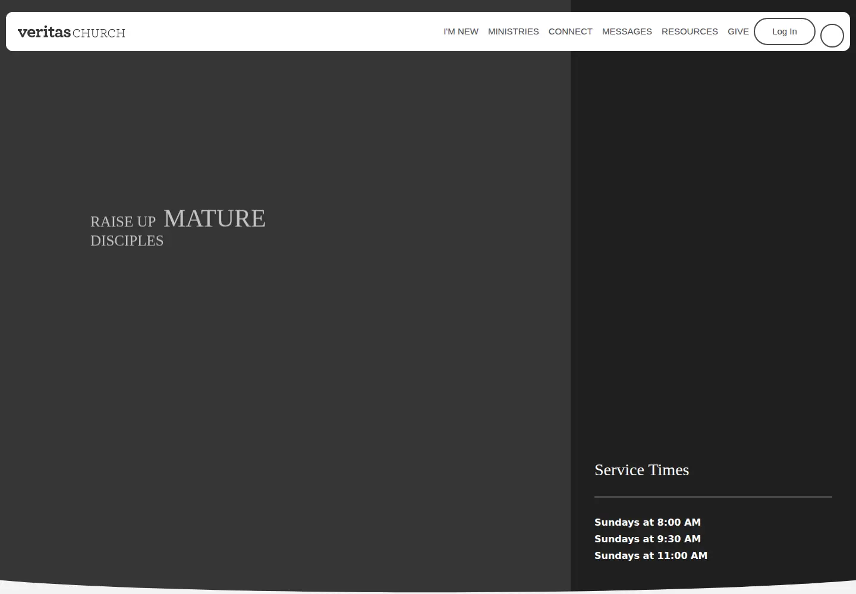
Task: Select the Service Times heading
Action: click(642, 470)
